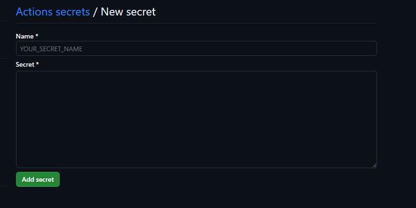The height and width of the screenshot is (208, 416).
Task: Click the word 'secrets' in the blue breadcrumb
Action: pyautogui.click(x=73, y=12)
